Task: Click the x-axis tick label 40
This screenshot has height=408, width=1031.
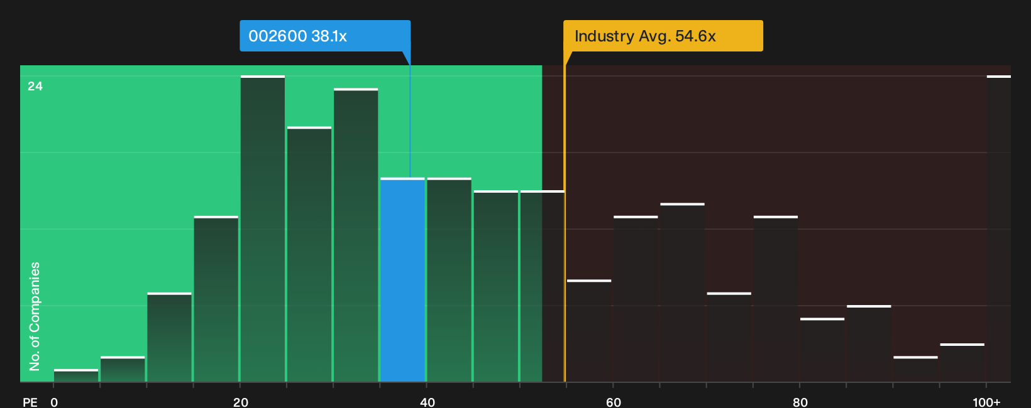Action: [x=427, y=402]
